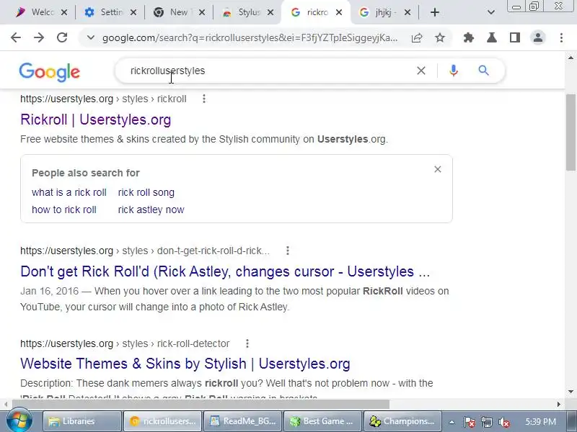Click the share page icon in address bar
Viewport: 577px width, 432px height.
tap(417, 37)
